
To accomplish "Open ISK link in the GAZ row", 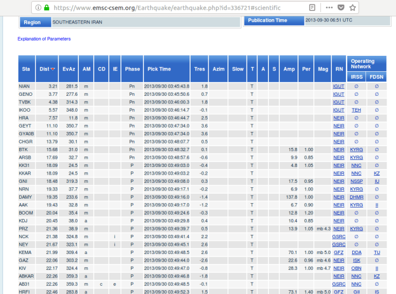I will (356, 260).
